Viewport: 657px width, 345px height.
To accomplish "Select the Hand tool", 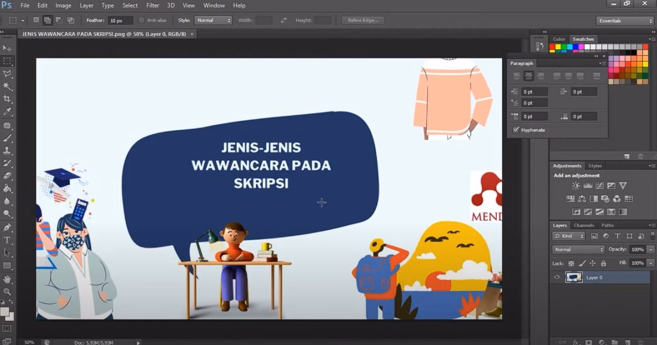I will (x=7, y=279).
